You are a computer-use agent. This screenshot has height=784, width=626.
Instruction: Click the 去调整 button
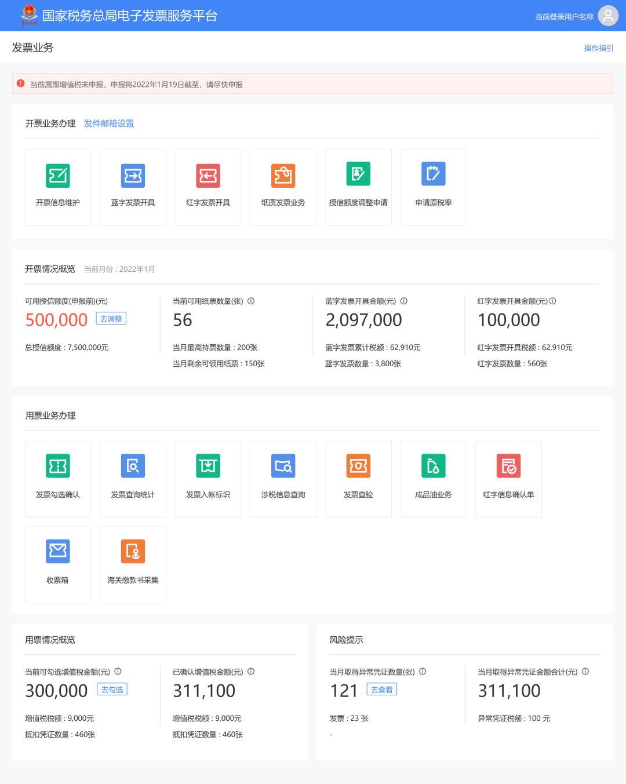tap(111, 319)
